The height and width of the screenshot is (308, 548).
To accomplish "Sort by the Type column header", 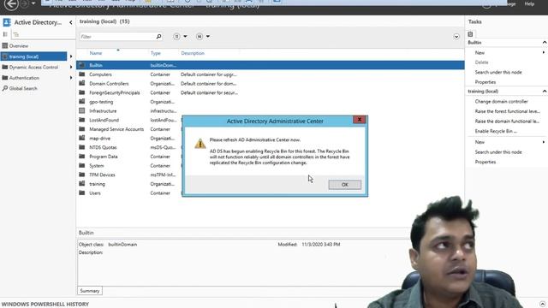I will 156,53.
